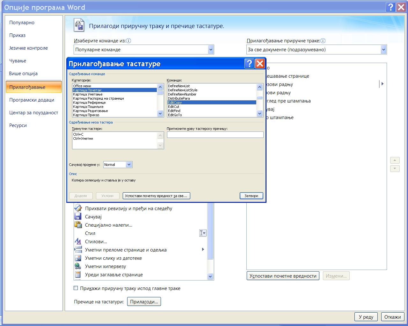408x326 pixels.
Task: Open the Центар за поузданост page
Action: [x=34, y=113]
